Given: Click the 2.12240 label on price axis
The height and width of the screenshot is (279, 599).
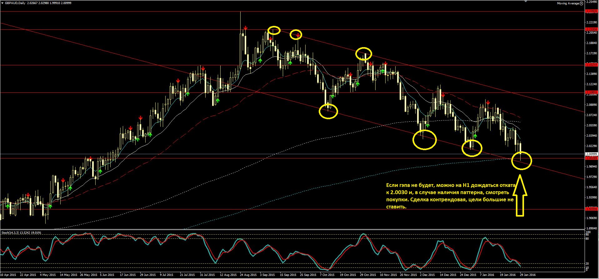Looking at the screenshot, I should (x=592, y=84).
